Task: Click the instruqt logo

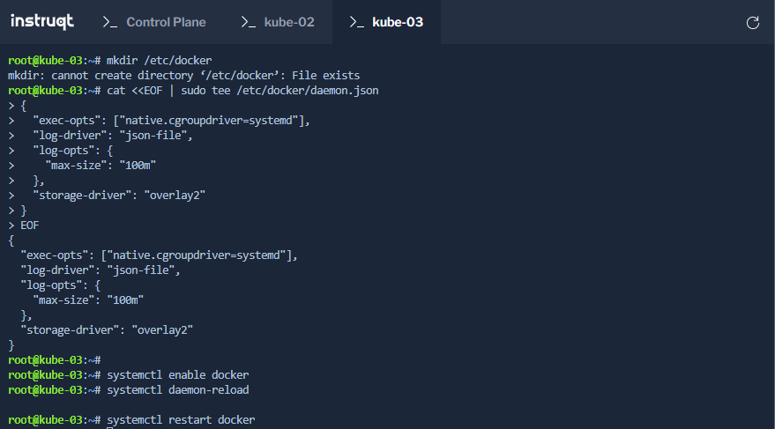Action: coord(42,21)
